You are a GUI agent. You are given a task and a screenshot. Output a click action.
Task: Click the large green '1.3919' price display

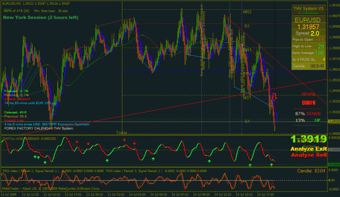pos(308,139)
